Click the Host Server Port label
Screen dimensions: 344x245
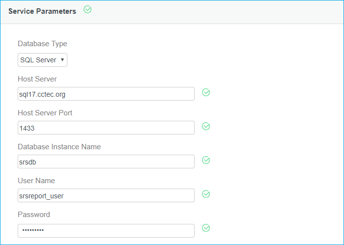coord(45,113)
